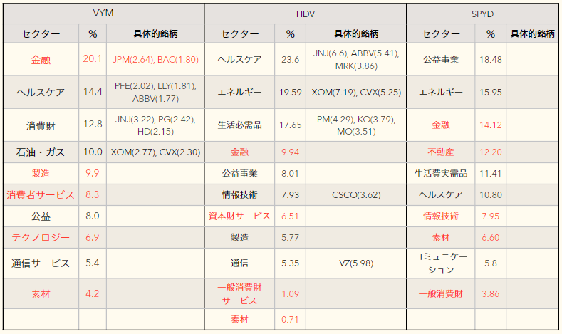Select the 6.60 percentage cell

tap(491, 238)
